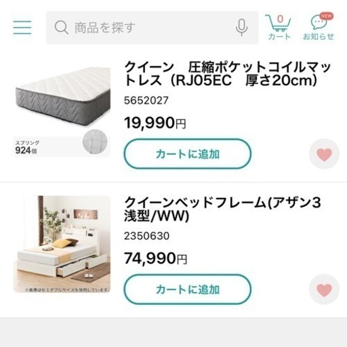Screen dimensions: 347x347
Task: Open the クイーン 圧縮ポケットコイルマットレス title
Action: click(227, 74)
